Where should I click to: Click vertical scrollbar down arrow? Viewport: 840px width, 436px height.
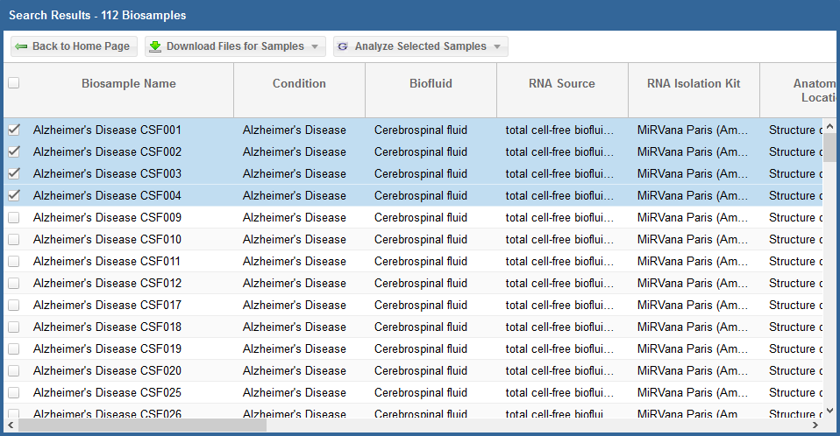point(829,410)
